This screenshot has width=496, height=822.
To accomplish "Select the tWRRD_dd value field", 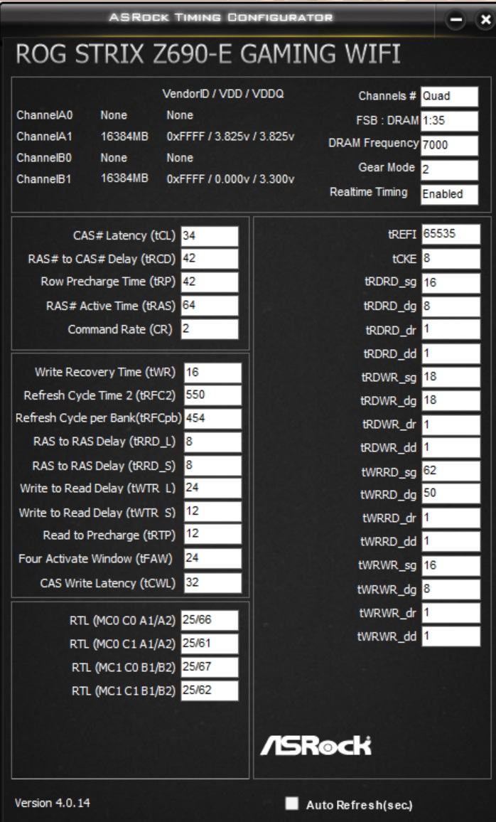I will coord(451,541).
